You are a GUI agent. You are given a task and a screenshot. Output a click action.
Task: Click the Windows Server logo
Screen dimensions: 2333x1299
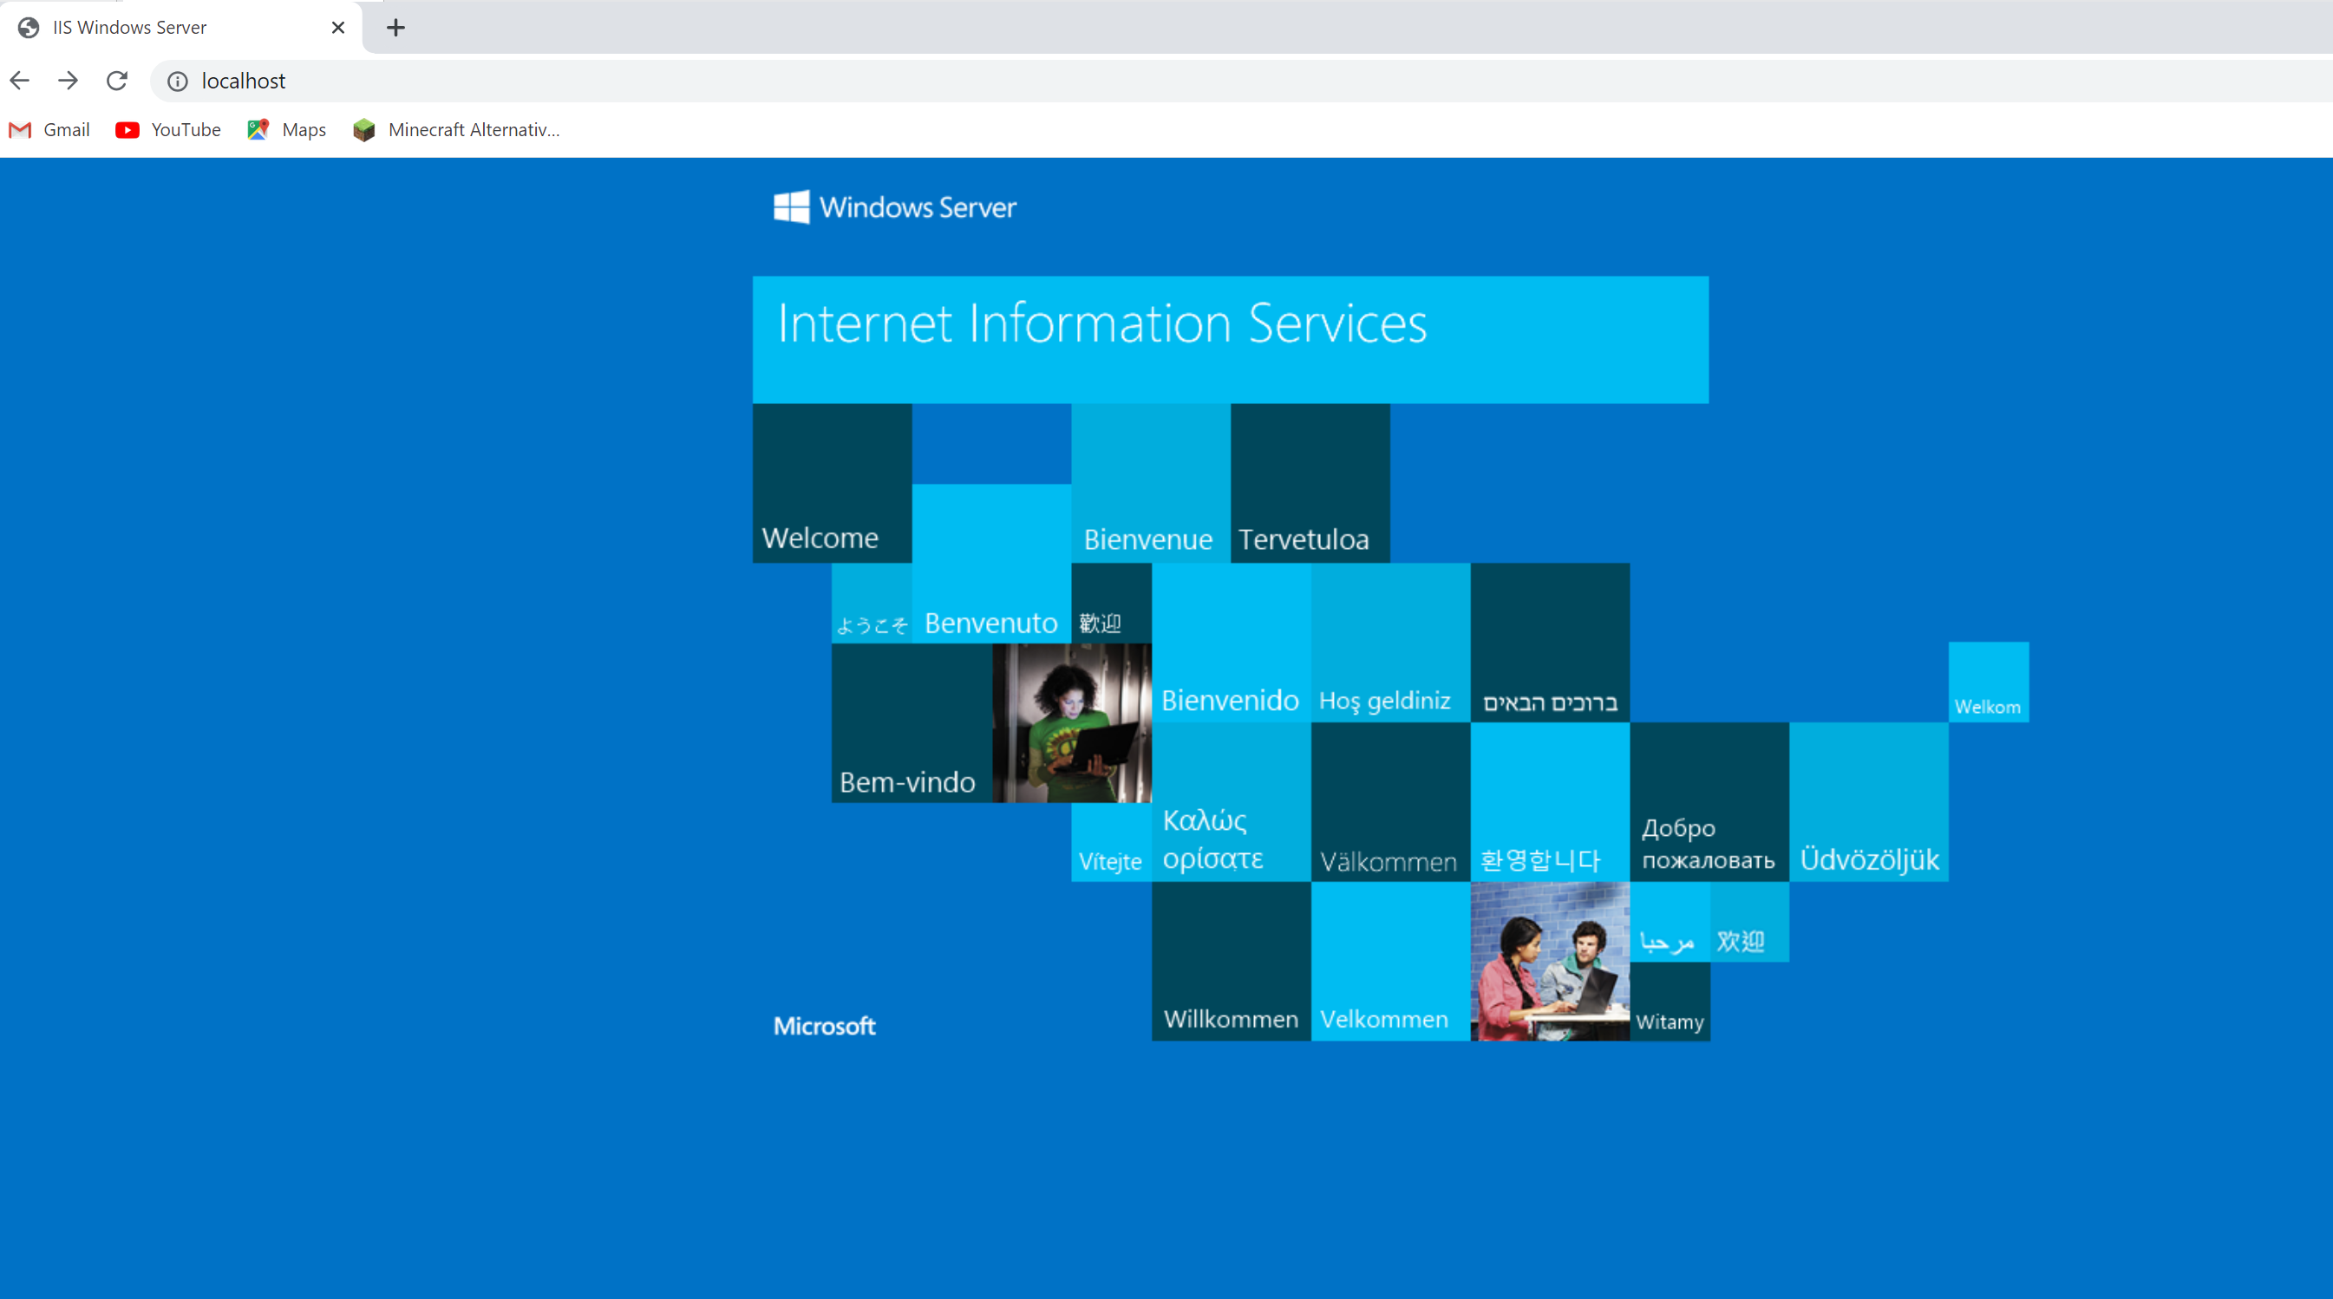895,207
